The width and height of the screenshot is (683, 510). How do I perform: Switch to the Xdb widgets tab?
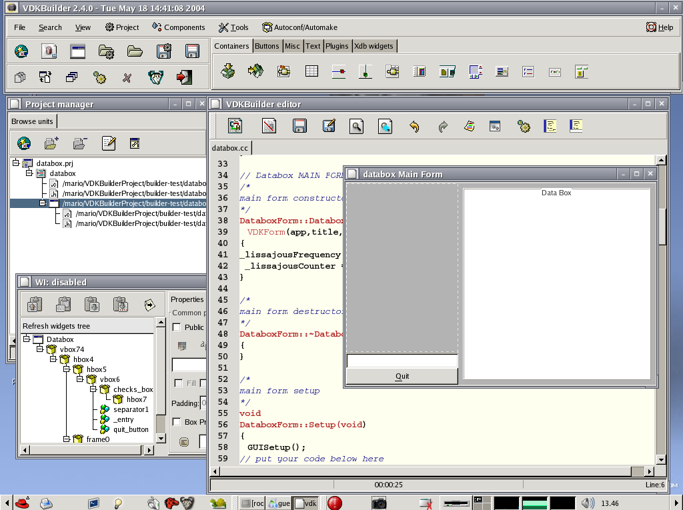coord(375,46)
